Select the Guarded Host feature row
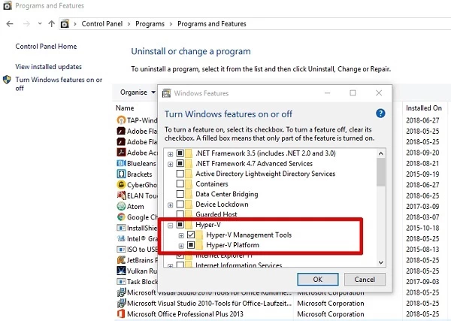451x321 pixels. pos(216,214)
